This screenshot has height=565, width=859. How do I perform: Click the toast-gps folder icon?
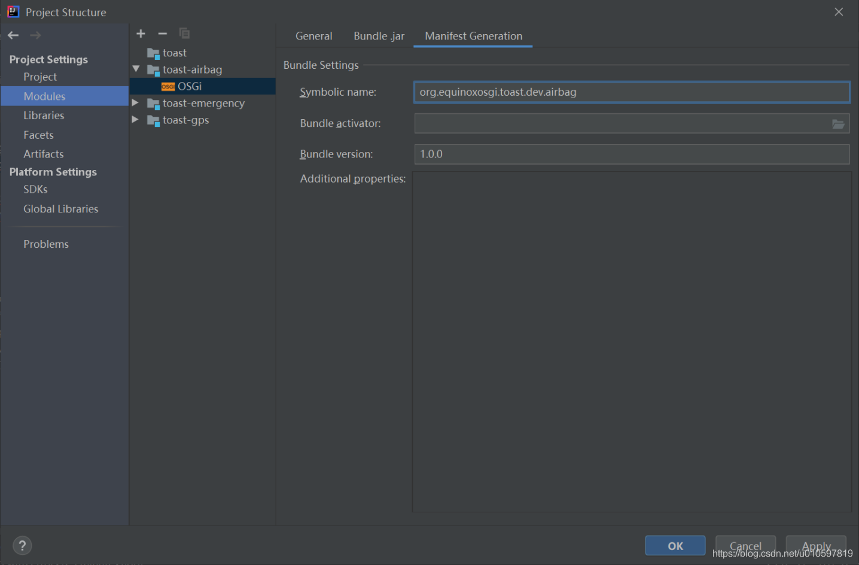coord(153,121)
